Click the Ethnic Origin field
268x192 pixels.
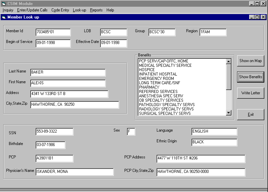pyautogui.click(x=214, y=142)
